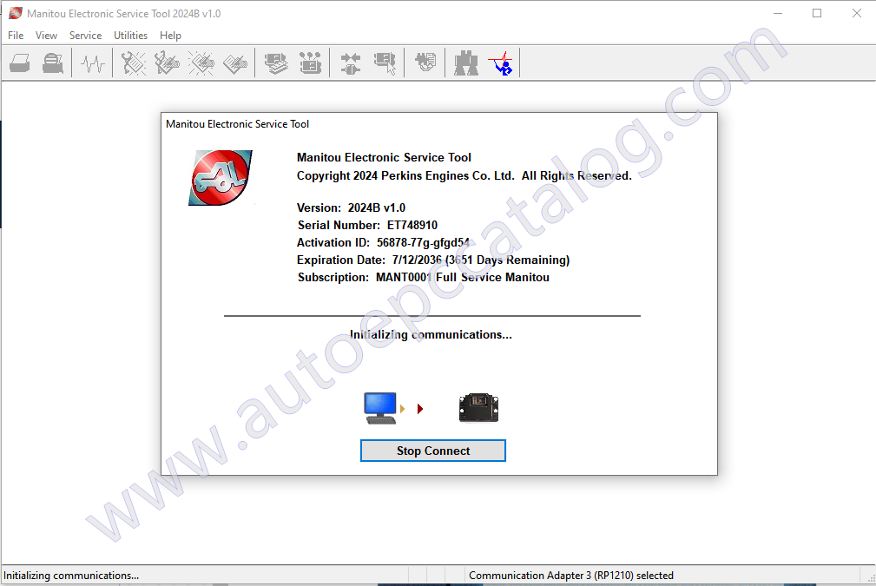This screenshot has height=586, width=876.
Task: Close the Manitou service tool window
Action: pyautogui.click(x=856, y=13)
